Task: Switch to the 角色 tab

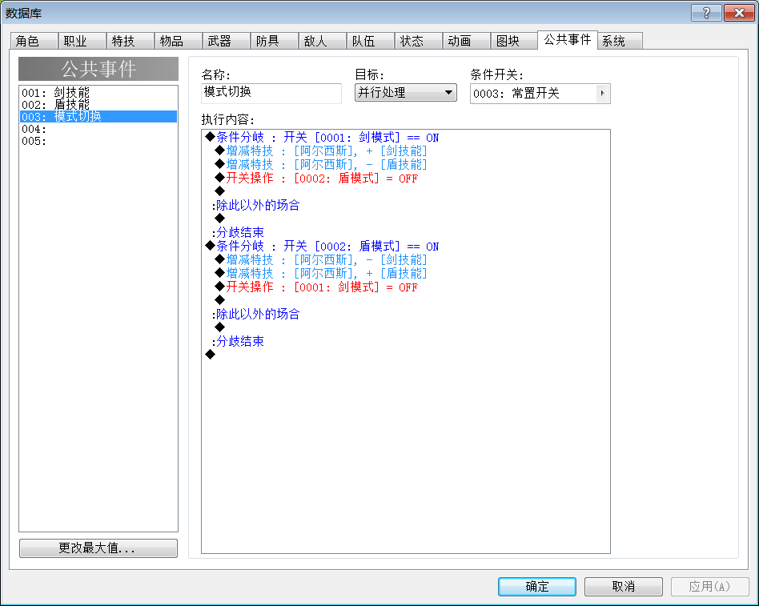Action: click(x=34, y=41)
